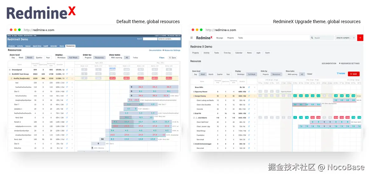Set zoom level to Month in Upgrade theme

pos(211,74)
